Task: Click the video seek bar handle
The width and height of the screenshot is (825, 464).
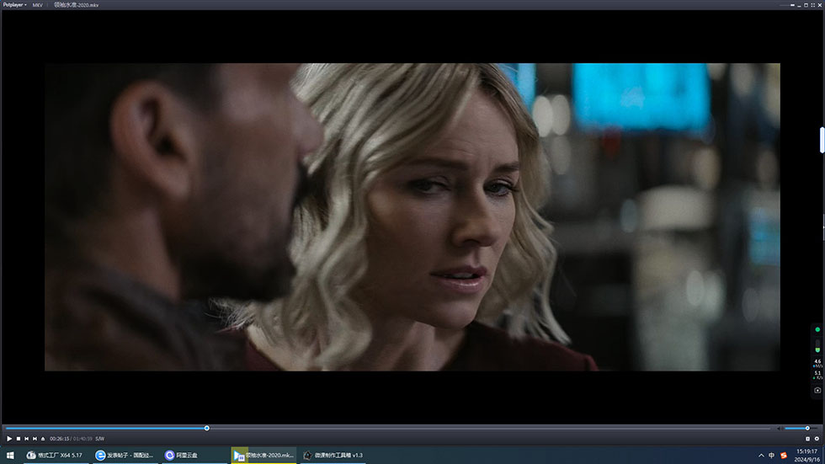Action: point(206,429)
